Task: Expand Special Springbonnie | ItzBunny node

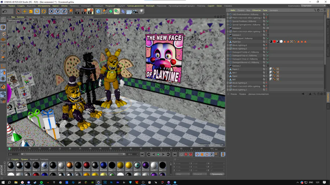Action: pos(227,25)
